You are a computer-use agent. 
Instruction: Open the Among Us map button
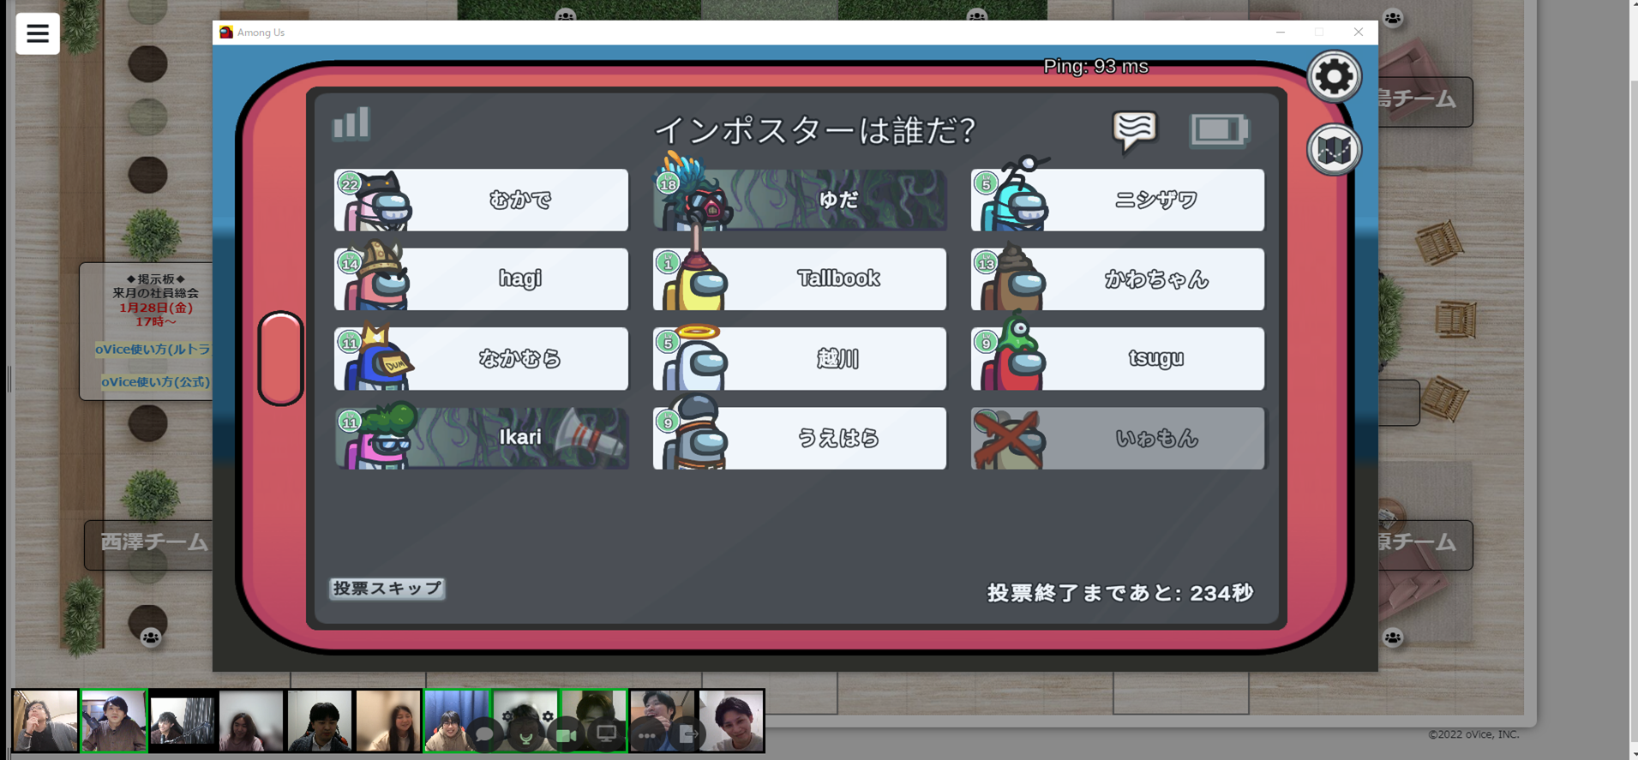1334,150
